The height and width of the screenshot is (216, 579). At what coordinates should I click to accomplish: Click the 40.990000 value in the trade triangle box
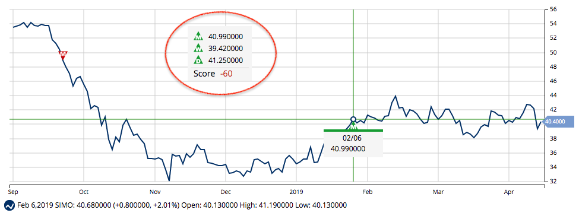pyautogui.click(x=225, y=36)
